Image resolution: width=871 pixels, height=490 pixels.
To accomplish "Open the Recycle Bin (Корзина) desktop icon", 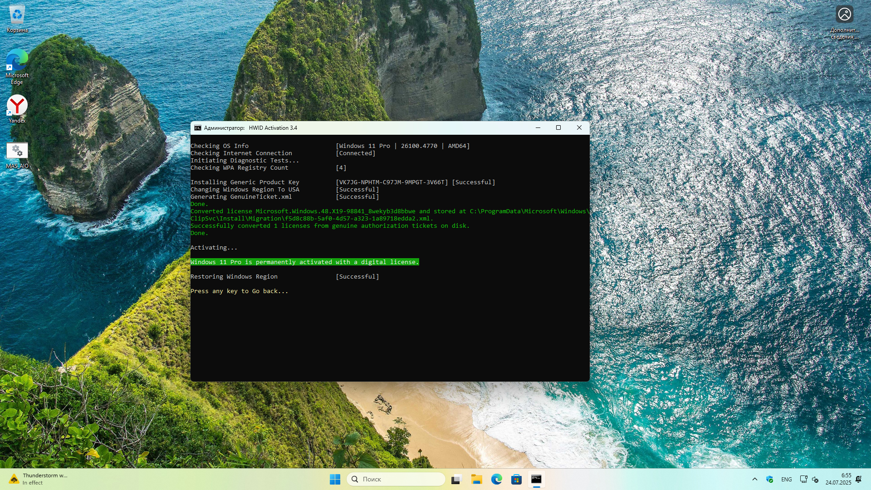I will (17, 18).
